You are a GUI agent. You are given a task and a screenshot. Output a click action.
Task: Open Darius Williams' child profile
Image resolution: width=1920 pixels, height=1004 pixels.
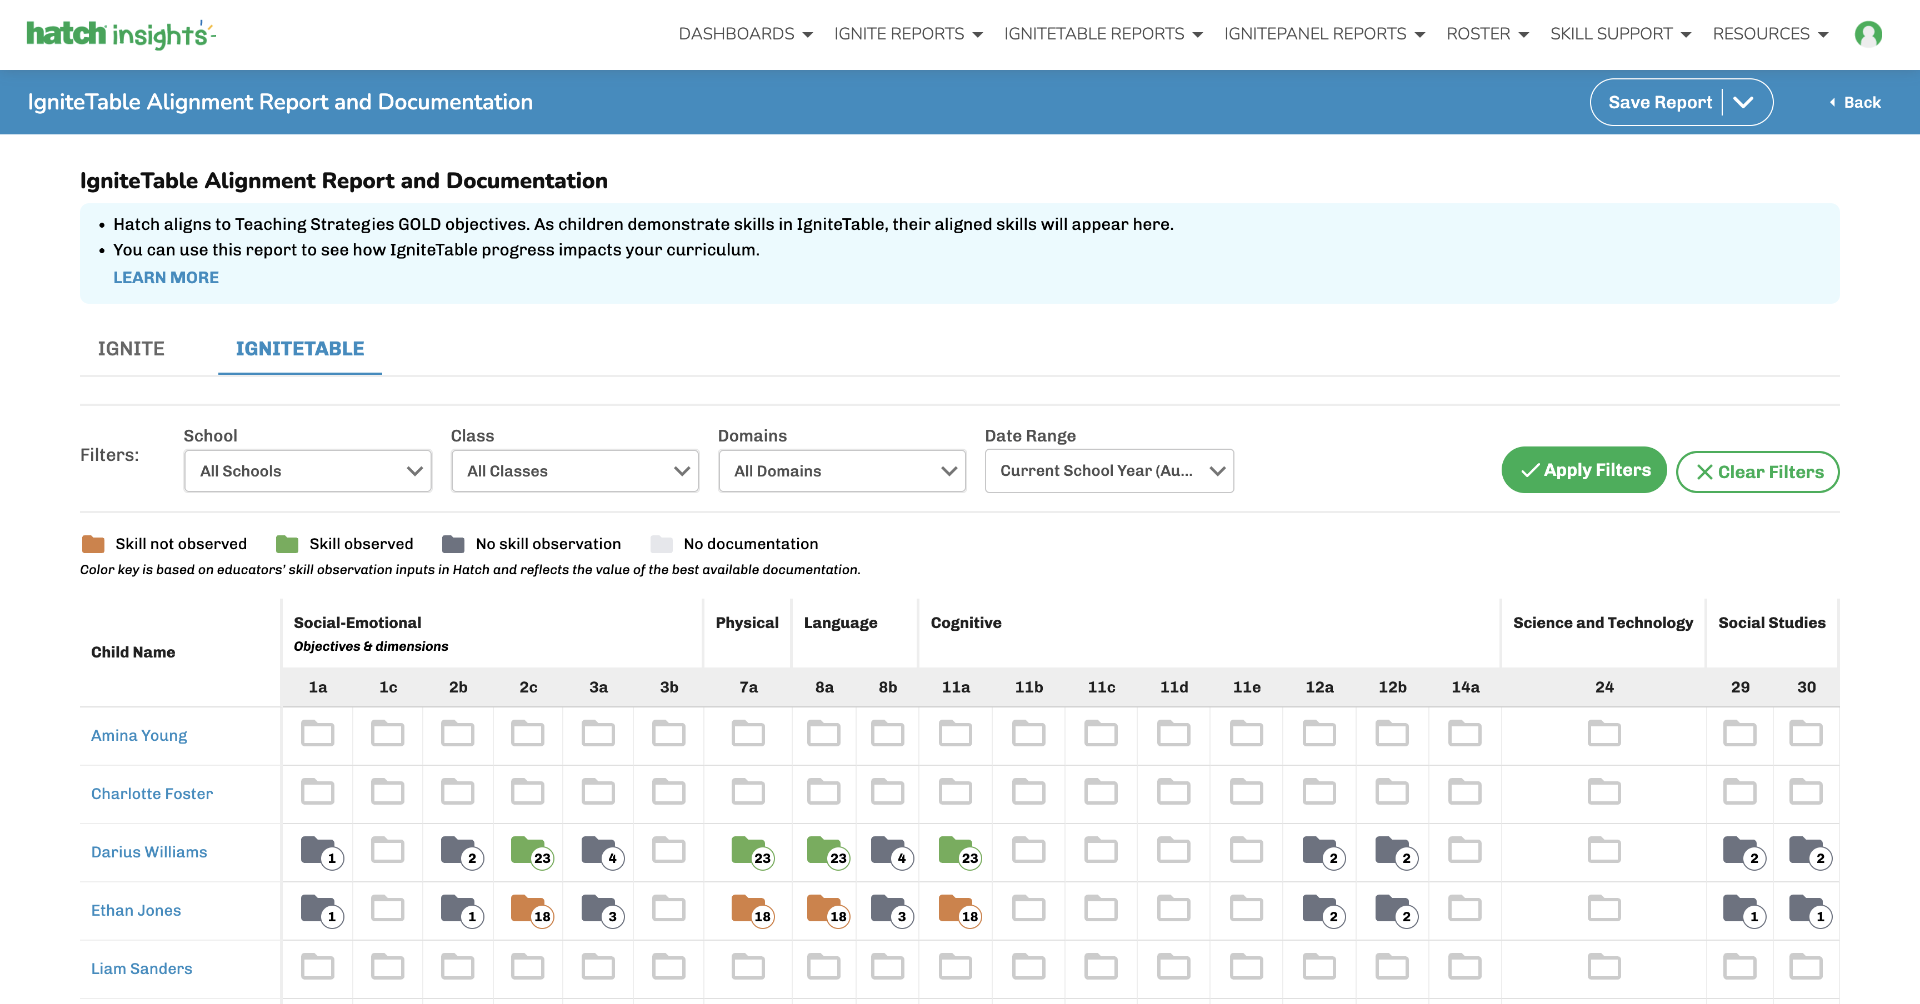click(x=149, y=851)
